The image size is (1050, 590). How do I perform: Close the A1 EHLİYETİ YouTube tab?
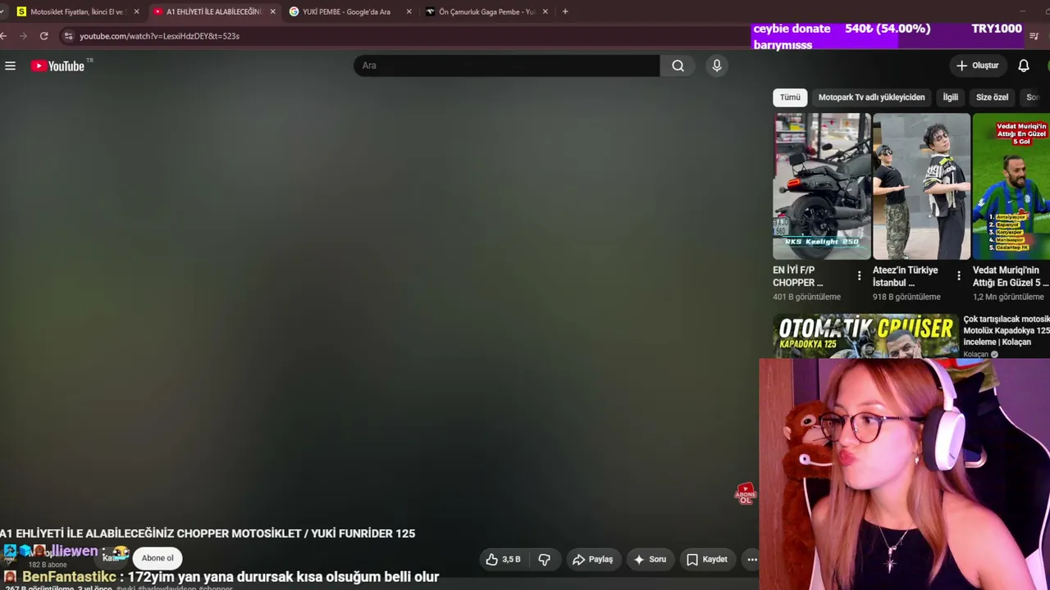pyautogui.click(x=272, y=11)
